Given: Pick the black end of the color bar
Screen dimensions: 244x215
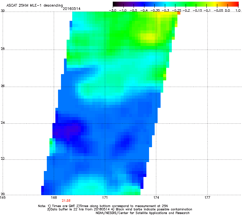Looking at the screenshot, I should pos(115,4).
